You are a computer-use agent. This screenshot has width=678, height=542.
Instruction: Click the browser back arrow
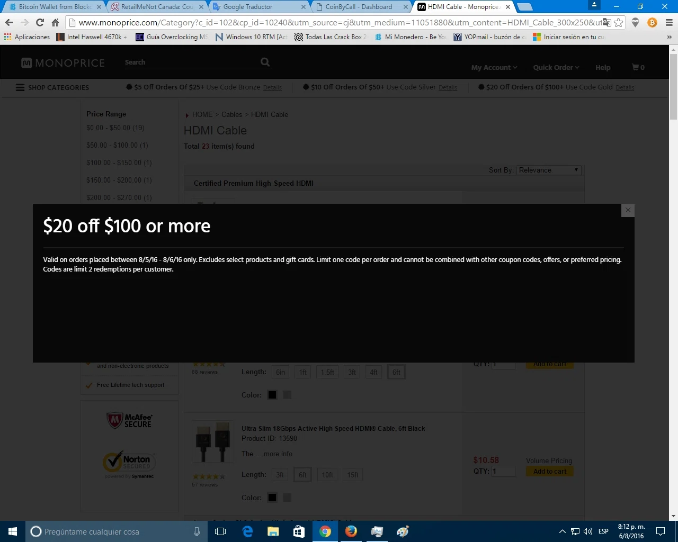pos(9,22)
